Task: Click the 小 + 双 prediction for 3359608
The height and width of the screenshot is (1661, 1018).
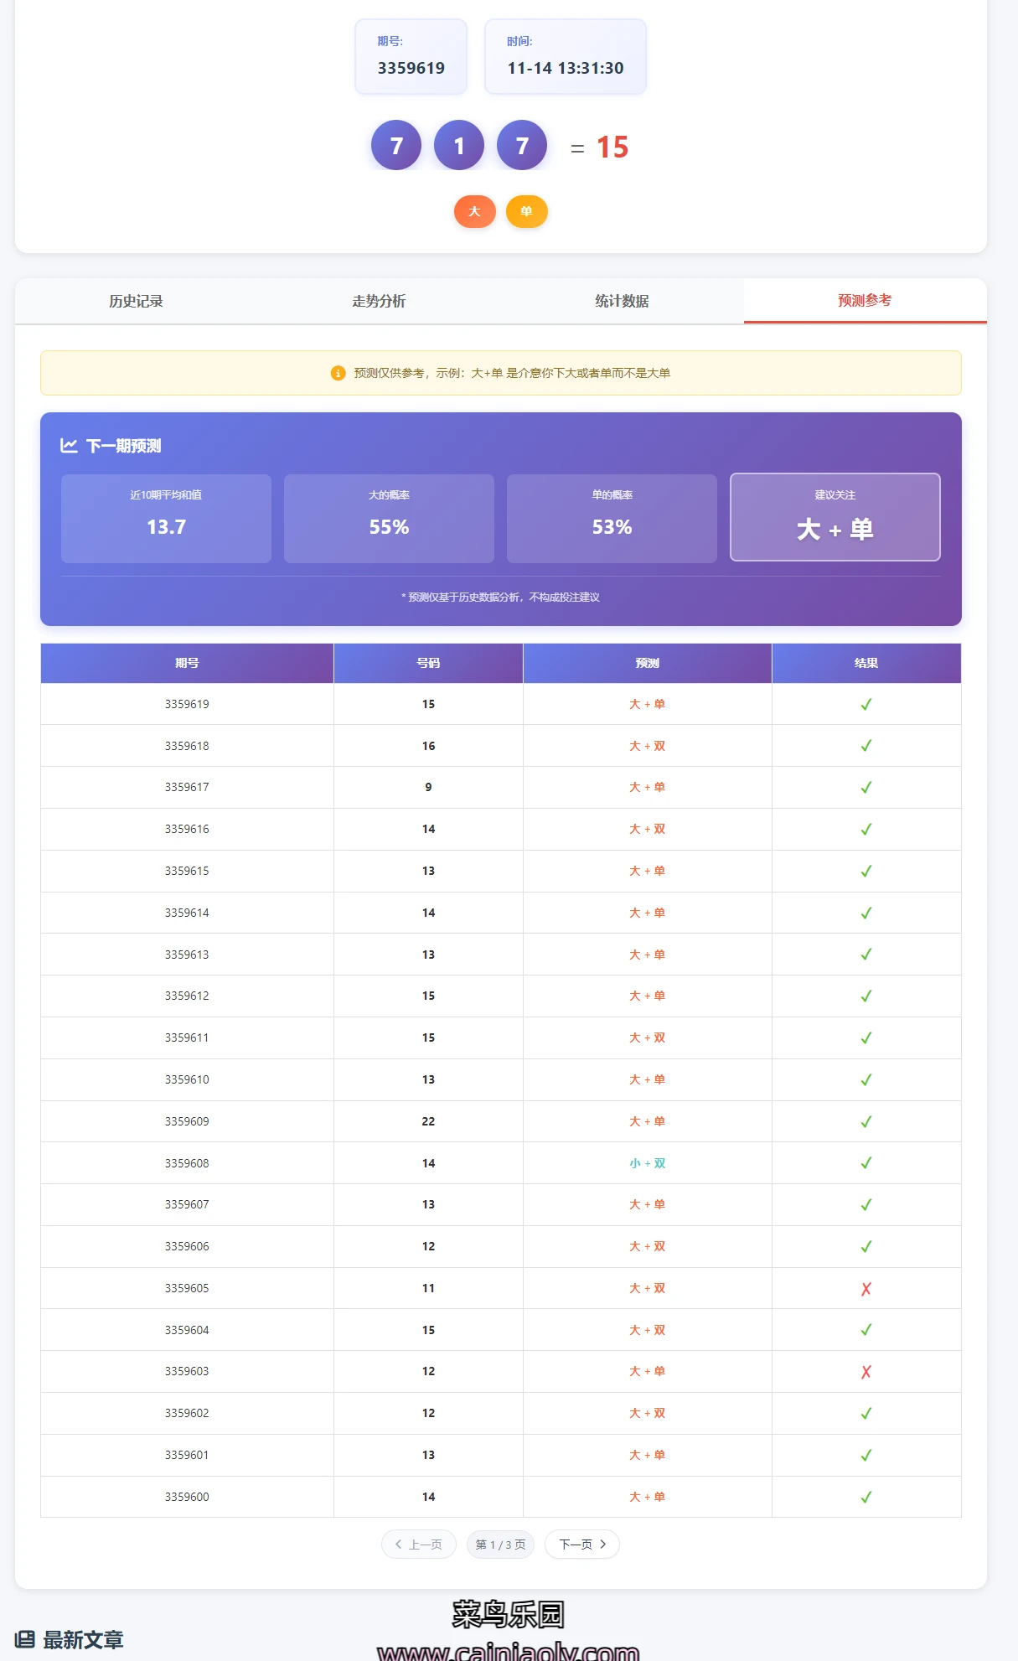Action: coord(647,1163)
